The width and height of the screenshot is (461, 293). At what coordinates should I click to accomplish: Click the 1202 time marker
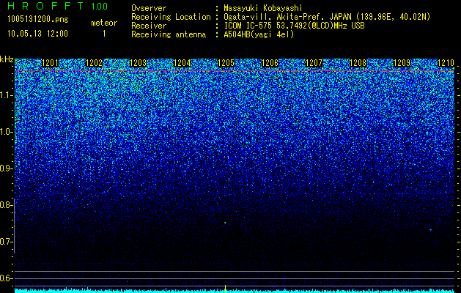(x=94, y=63)
